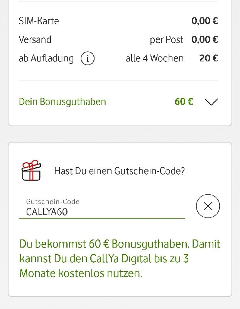This screenshot has height=309, width=240.
Task: Click the alle 4 Wochen text
Action: click(155, 58)
